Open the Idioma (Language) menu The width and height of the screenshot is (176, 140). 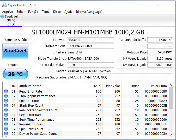89,12
